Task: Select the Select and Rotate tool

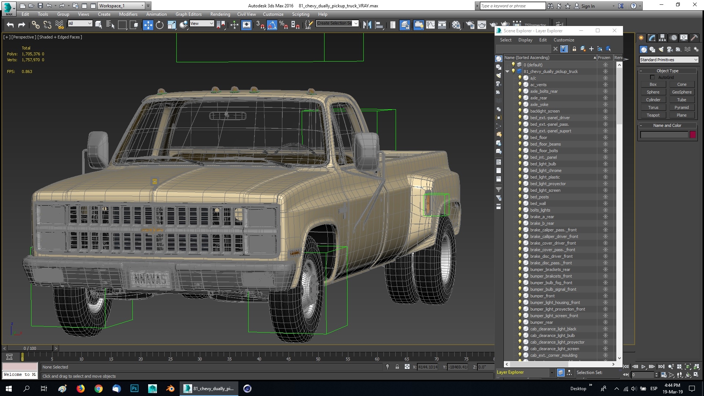Action: click(x=159, y=25)
